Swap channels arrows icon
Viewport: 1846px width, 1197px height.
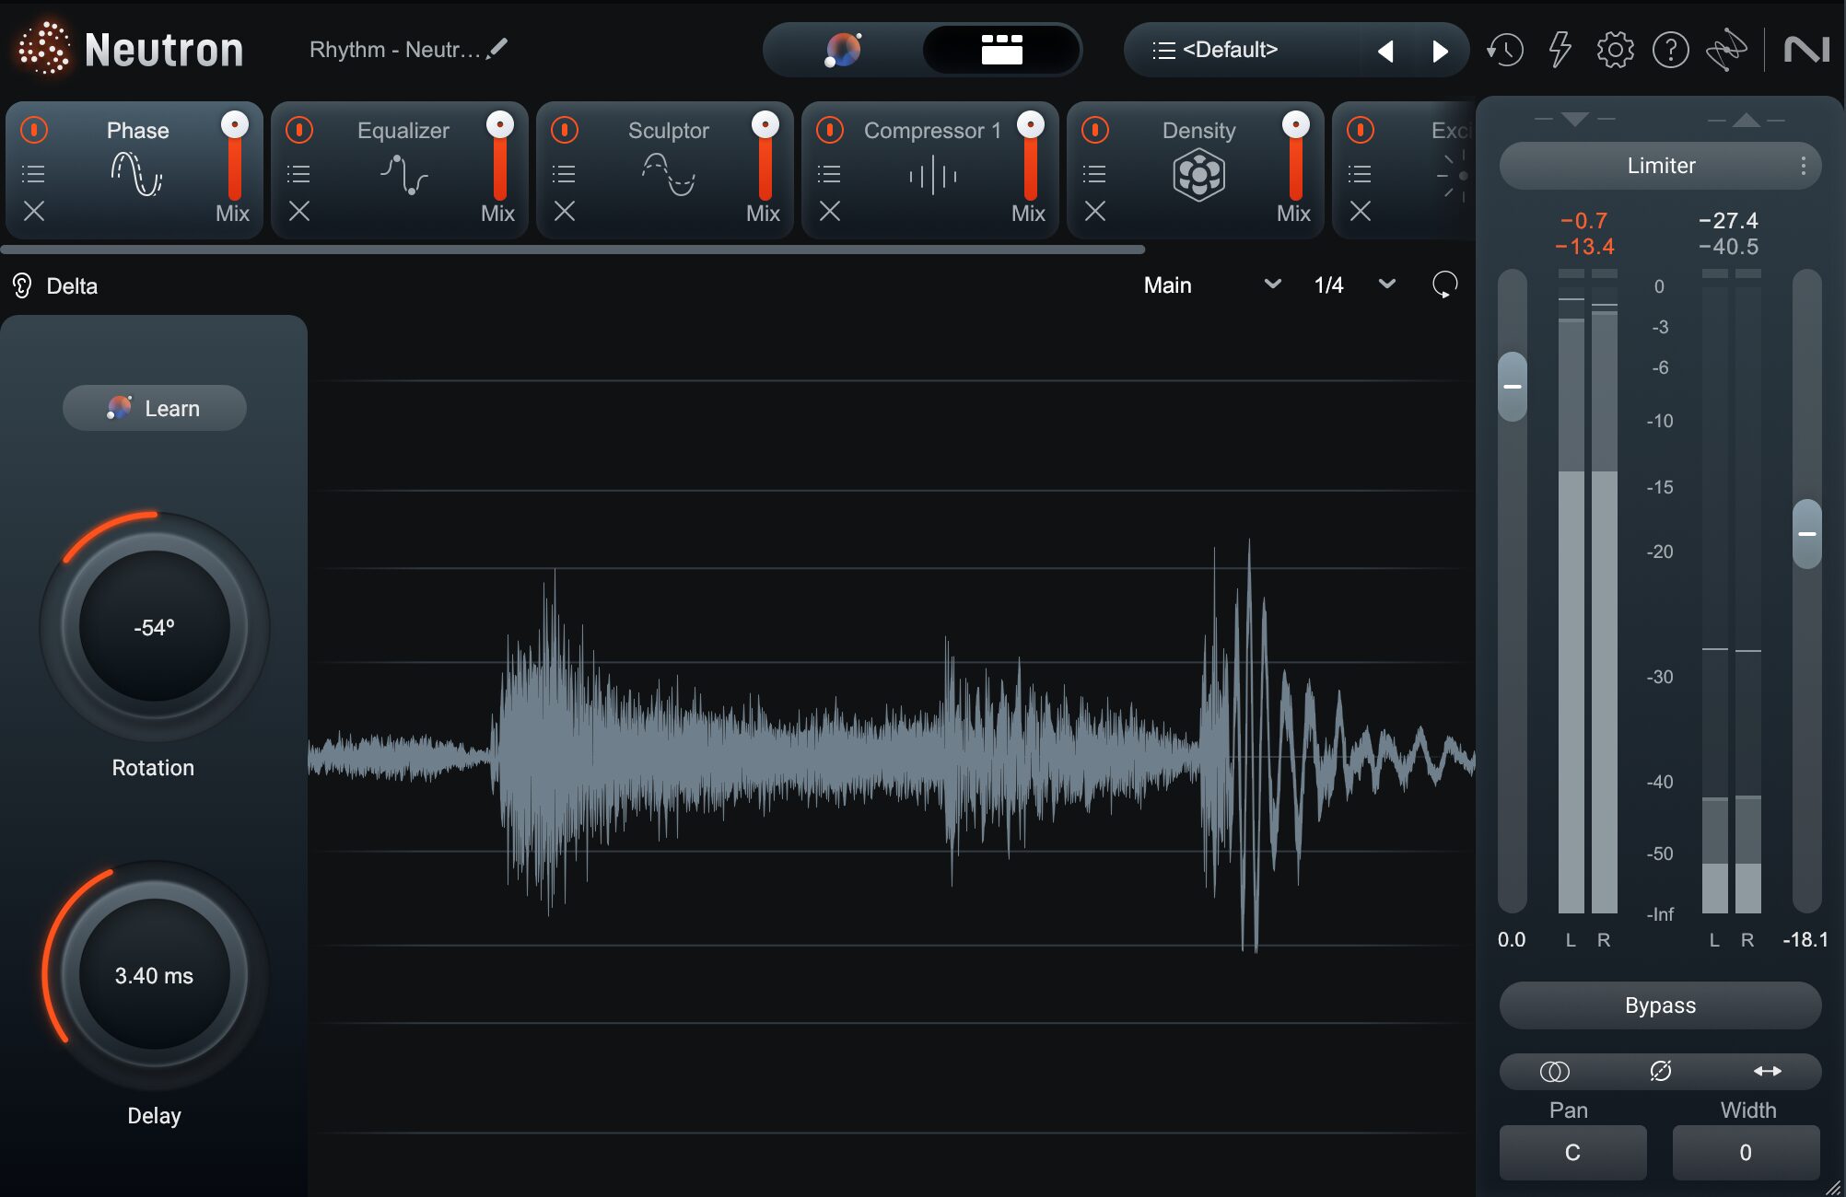1767,1071
